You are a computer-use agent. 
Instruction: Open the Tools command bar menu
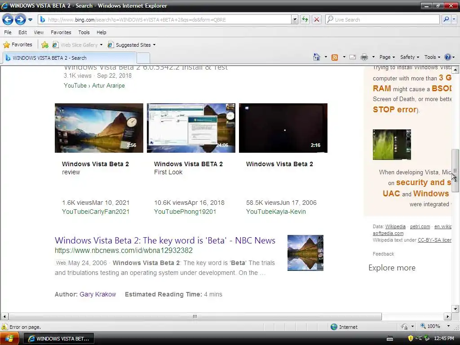(433, 57)
